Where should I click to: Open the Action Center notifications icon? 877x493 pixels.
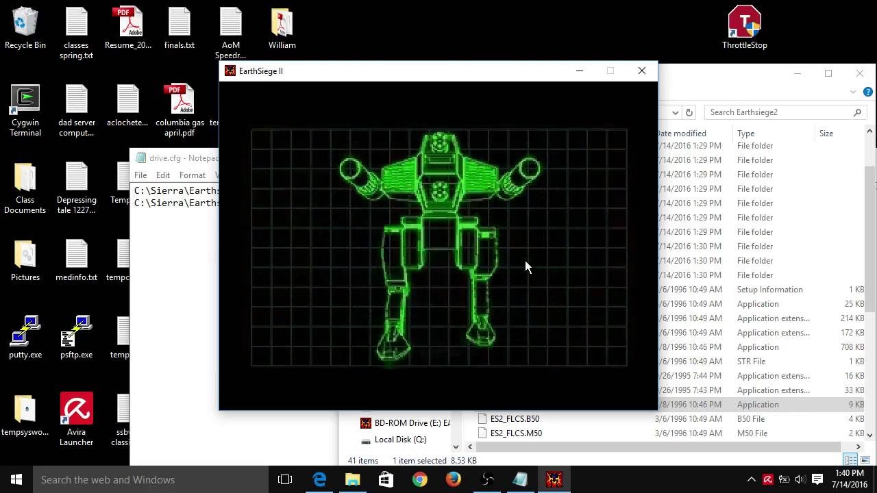tap(817, 479)
